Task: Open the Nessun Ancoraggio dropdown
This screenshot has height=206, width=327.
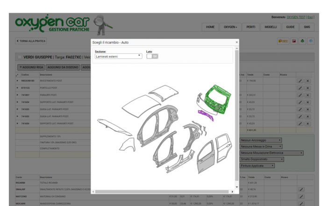Action: click(x=261, y=140)
